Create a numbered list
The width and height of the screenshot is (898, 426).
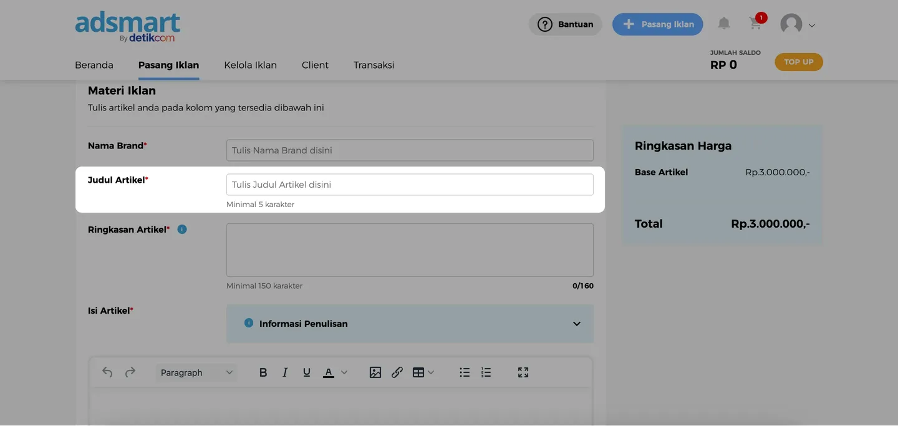point(486,372)
